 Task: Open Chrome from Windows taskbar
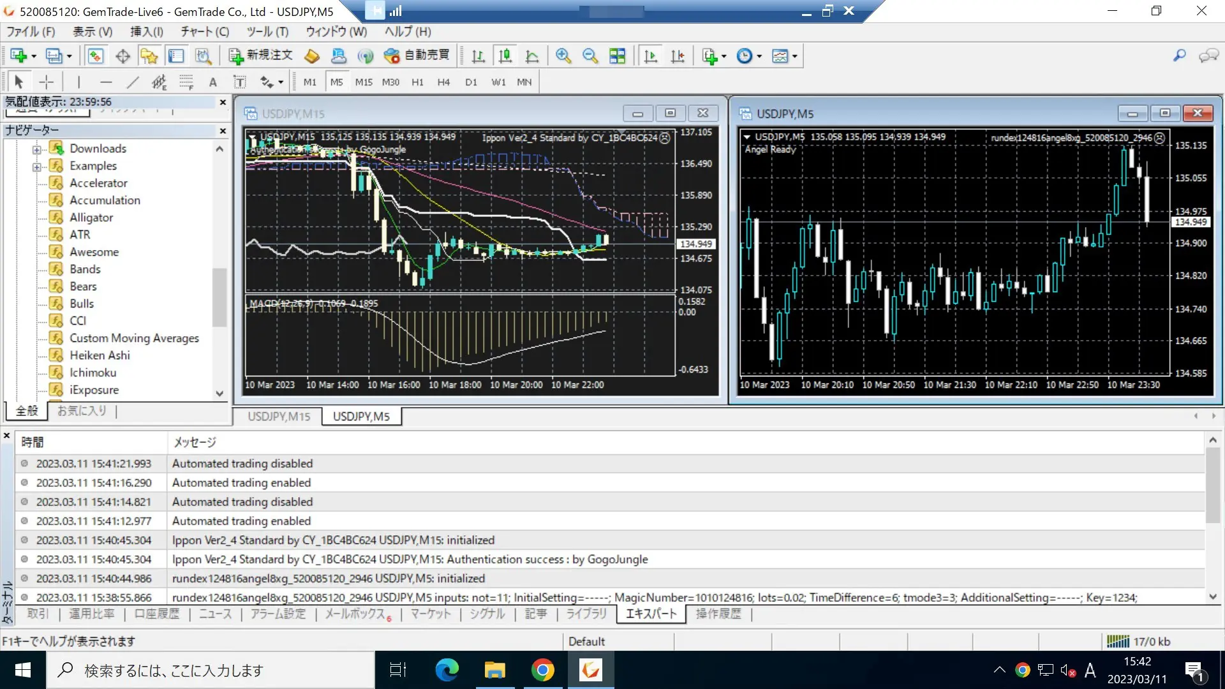tap(542, 670)
